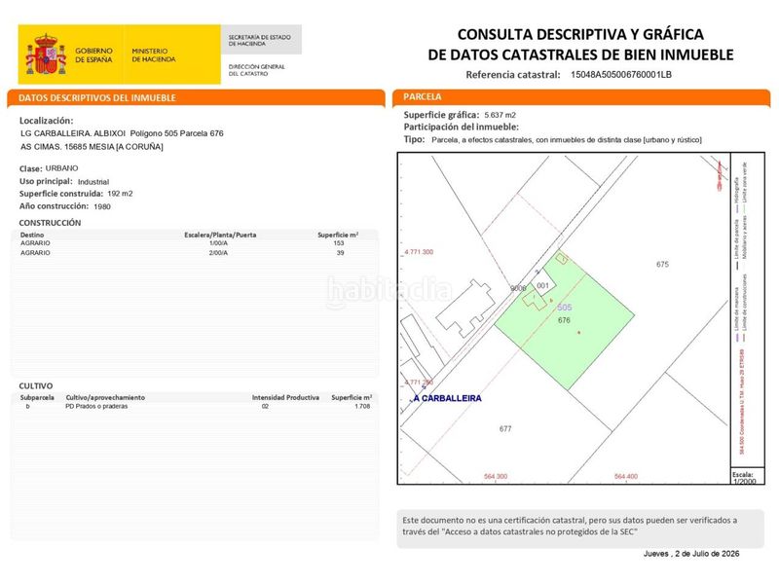This screenshot has width=779, height=584.
Task: Click the Tipo description about 'urbano y rústico'
Action: 567,140
